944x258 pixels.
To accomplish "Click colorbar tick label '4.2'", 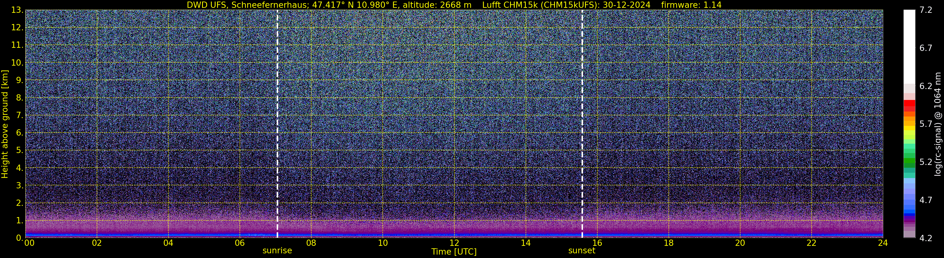I will tap(926, 238).
